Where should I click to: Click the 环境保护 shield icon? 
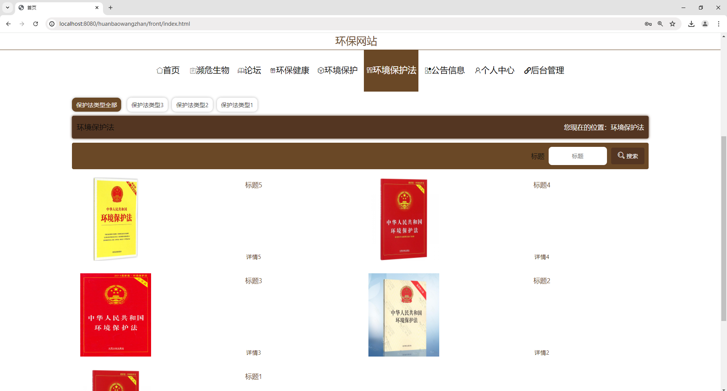coord(321,70)
